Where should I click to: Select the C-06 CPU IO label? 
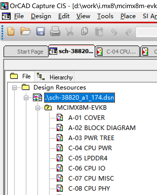coord(87,168)
